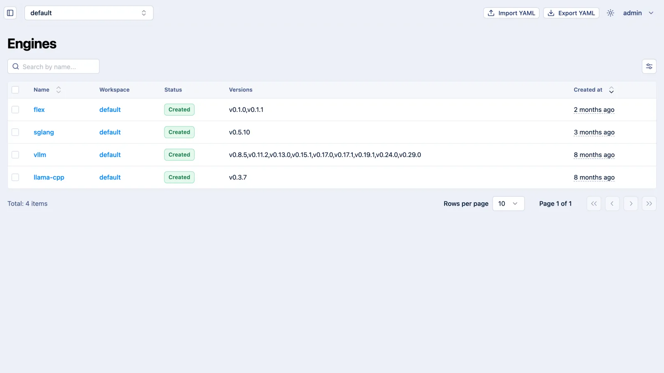Click Created status badge for flex
Screen dimensions: 664x373
tap(179, 109)
